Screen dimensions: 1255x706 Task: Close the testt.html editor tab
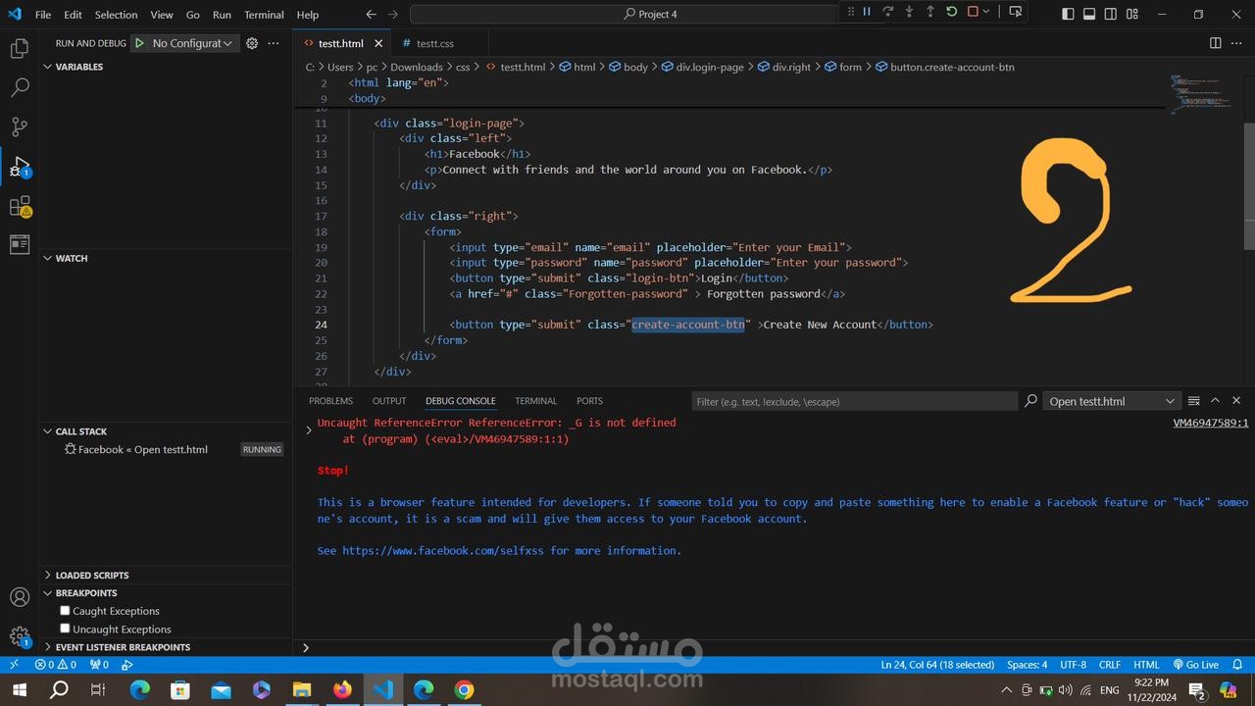pos(378,43)
